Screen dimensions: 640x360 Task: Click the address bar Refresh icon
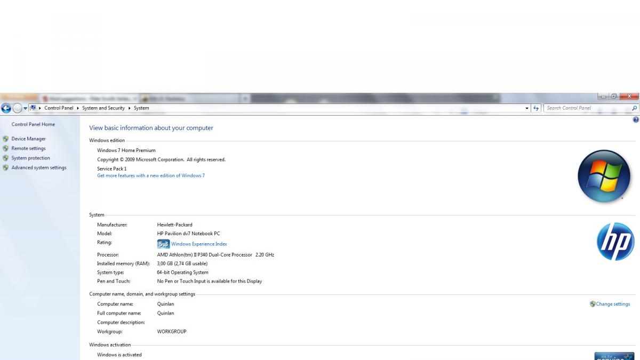point(537,108)
